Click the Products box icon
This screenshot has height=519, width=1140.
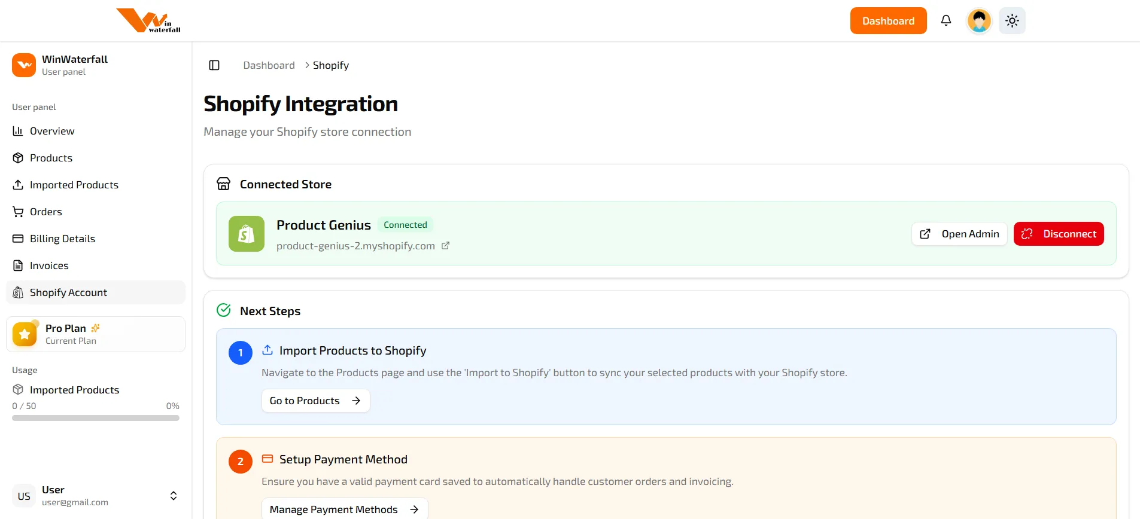click(18, 158)
